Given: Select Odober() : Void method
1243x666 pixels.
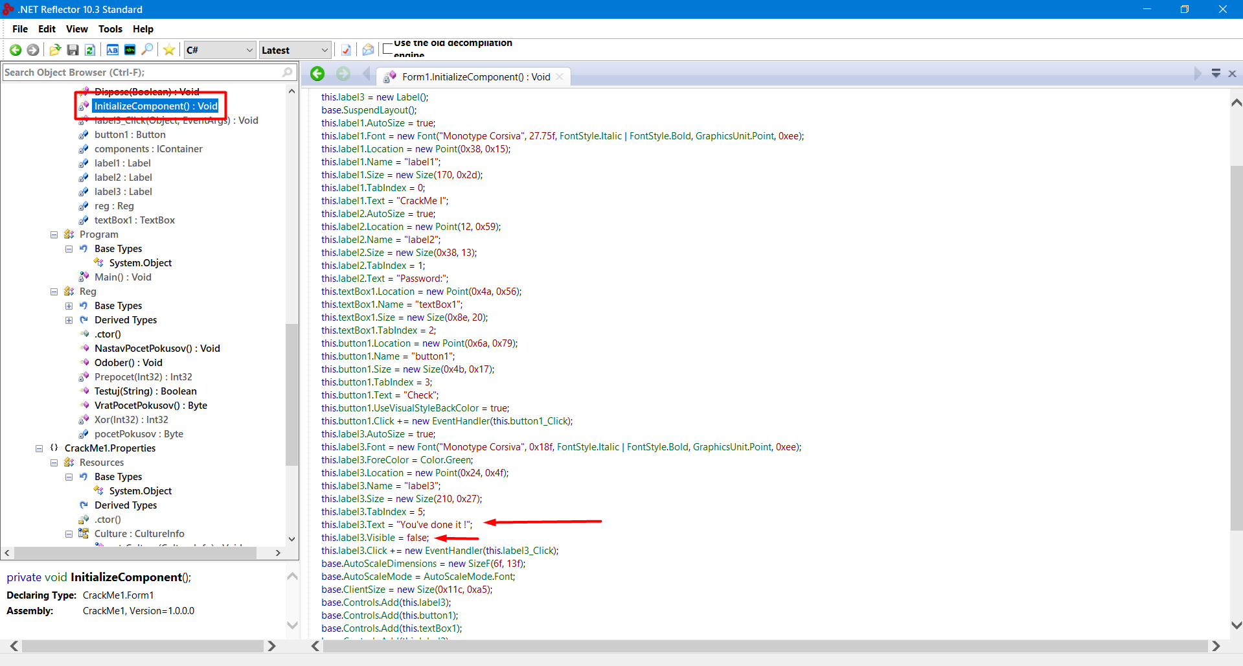Looking at the screenshot, I should coord(128,363).
